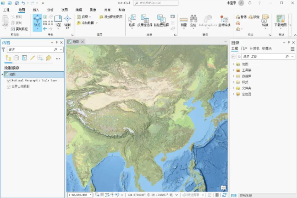Click the 书签 (Bookmarks) icon
Screen dimensions: 297x198
point(58,21)
